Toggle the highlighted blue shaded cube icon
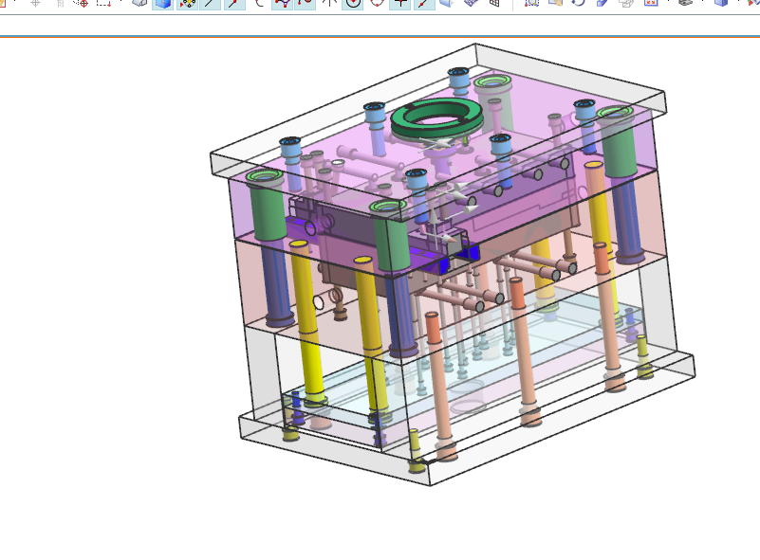Screen dimensions: 760x560 163,4
